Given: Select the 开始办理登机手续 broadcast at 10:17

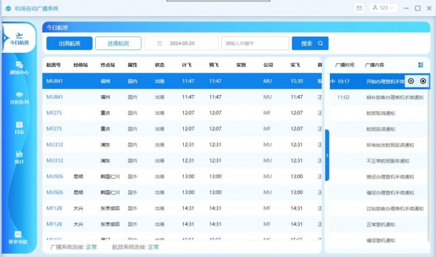Looking at the screenshot, I should click(386, 82).
